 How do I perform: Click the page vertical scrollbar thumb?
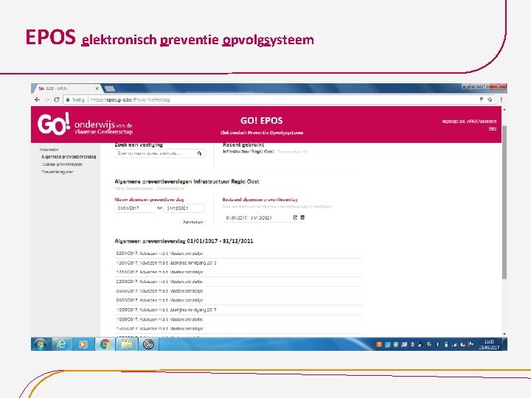click(x=504, y=202)
